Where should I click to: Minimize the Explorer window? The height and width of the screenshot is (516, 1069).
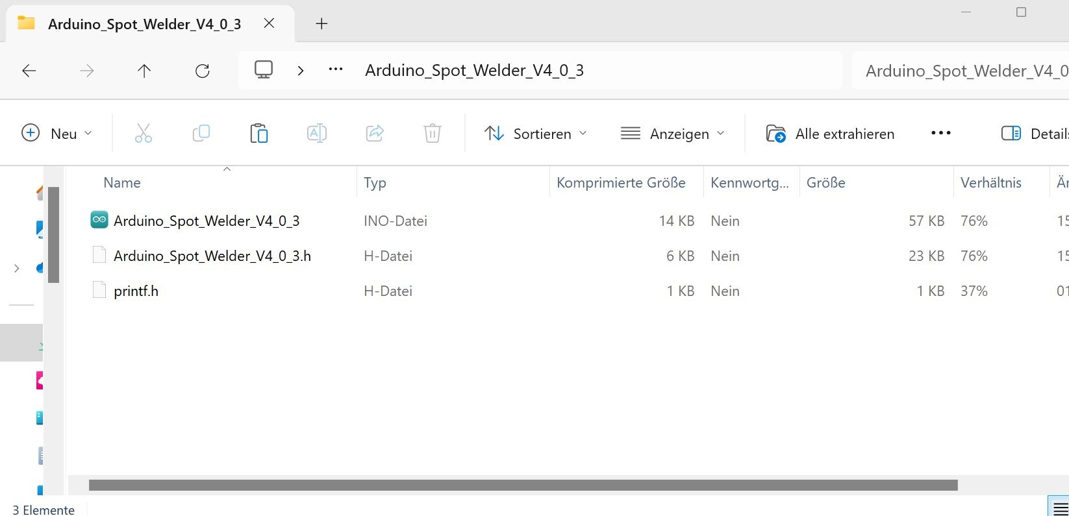(x=966, y=12)
